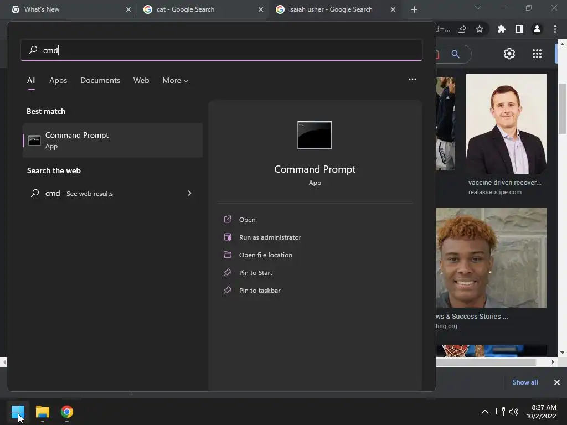The height and width of the screenshot is (425, 567).
Task: Close the cat - Google Search tab
Action: [261, 9]
